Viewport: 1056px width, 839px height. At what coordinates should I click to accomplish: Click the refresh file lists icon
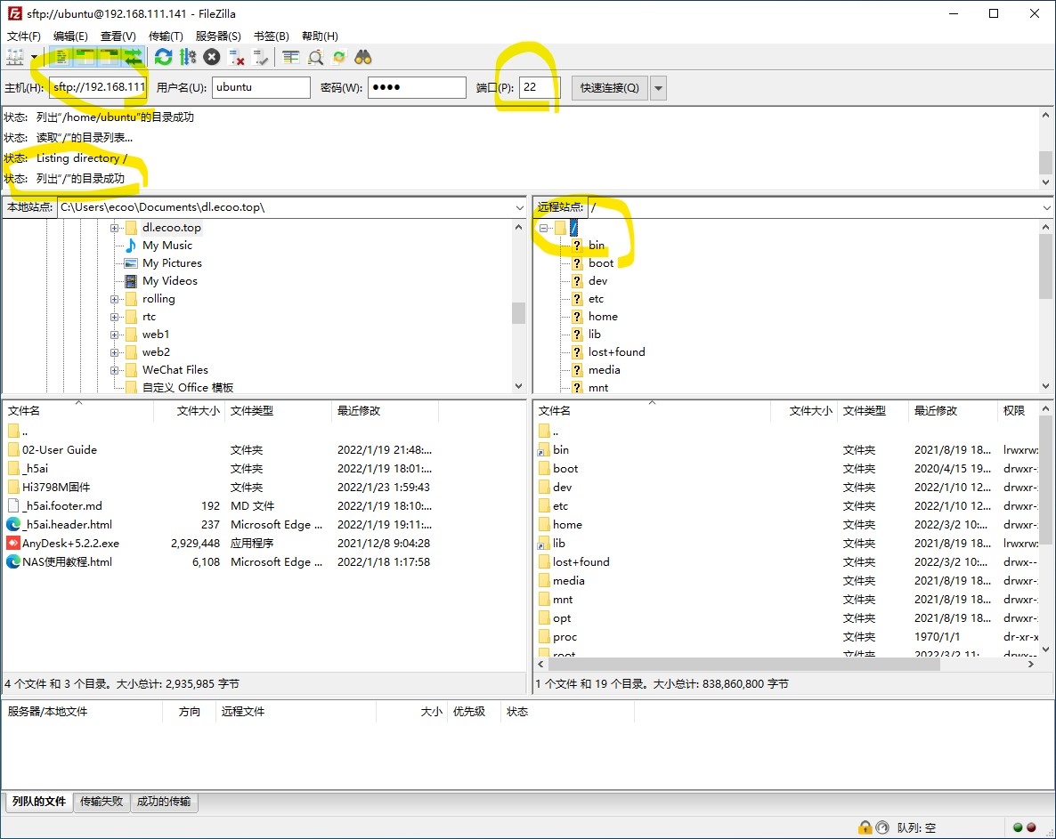tap(163, 57)
